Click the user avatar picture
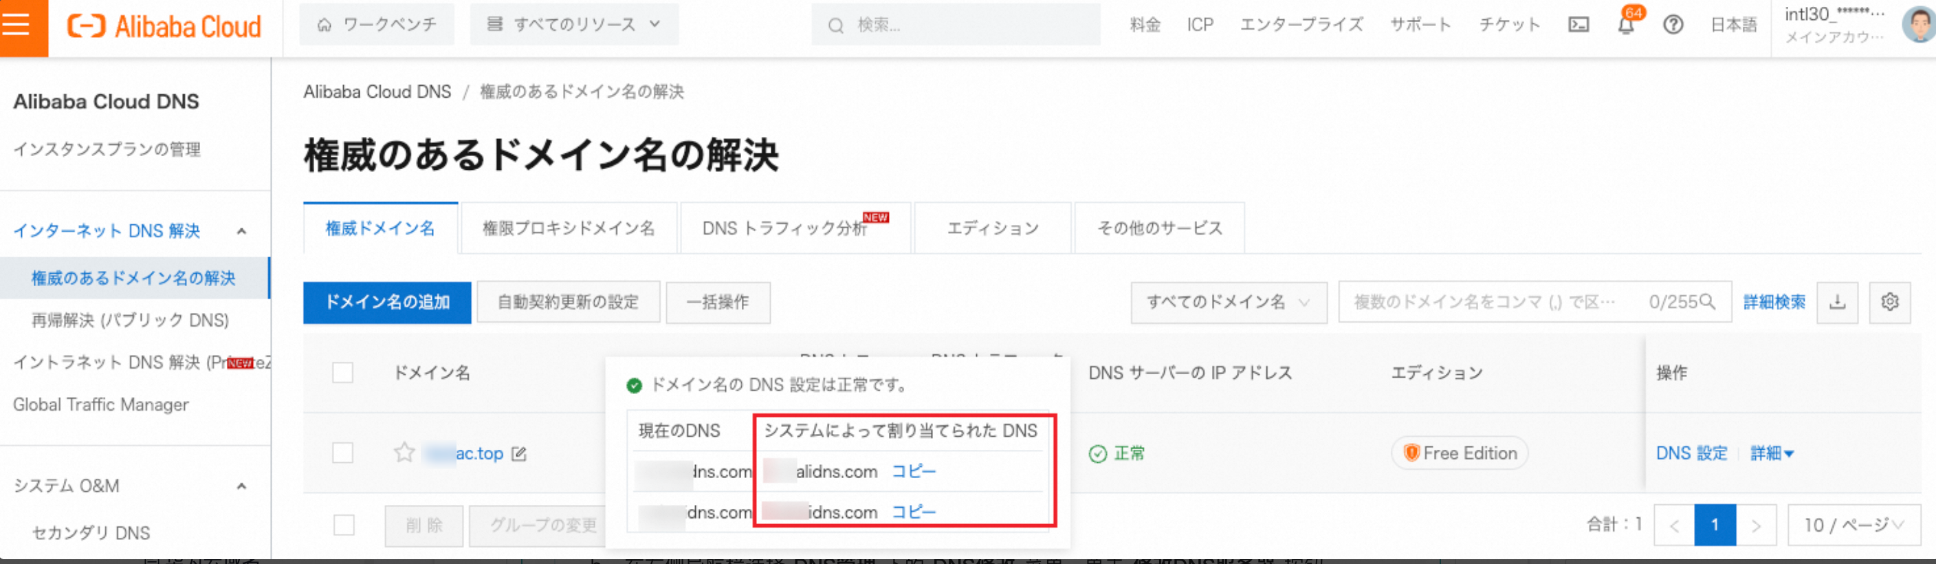This screenshot has height=564, width=1936. click(1919, 25)
